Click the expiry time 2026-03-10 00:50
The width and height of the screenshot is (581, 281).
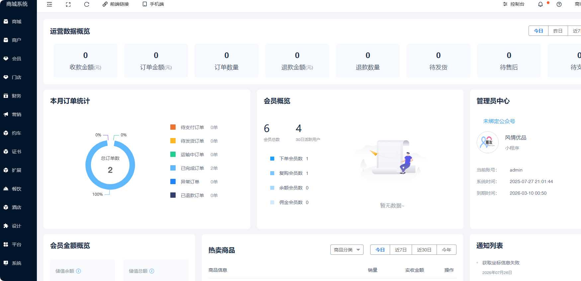(528, 193)
